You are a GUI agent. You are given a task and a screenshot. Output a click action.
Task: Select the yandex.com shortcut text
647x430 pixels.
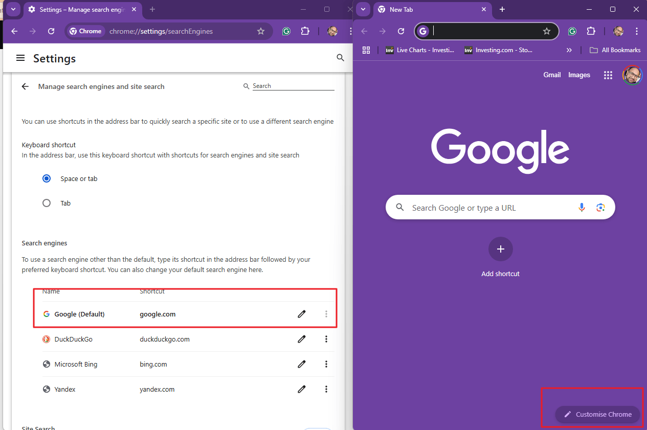[x=157, y=389]
